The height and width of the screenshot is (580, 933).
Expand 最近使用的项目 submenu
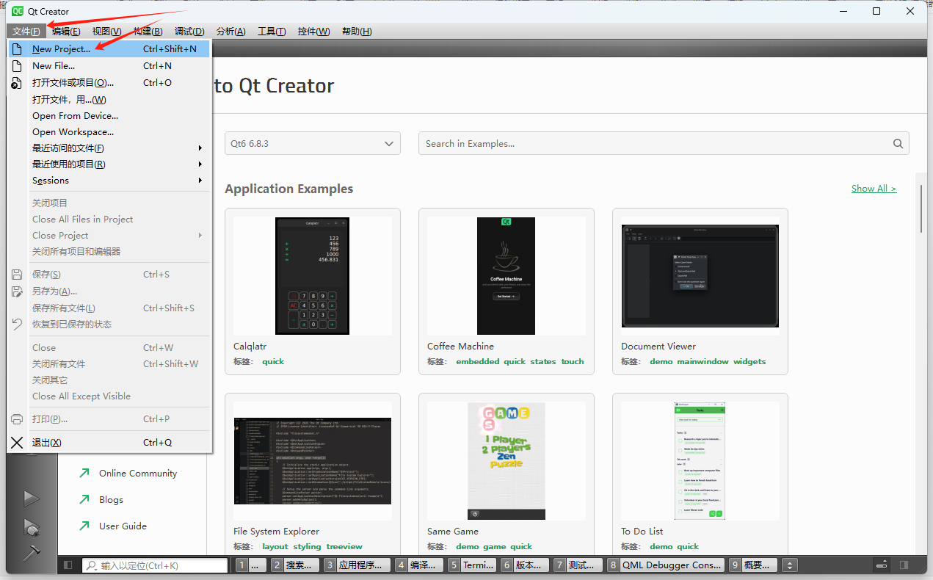[109, 164]
